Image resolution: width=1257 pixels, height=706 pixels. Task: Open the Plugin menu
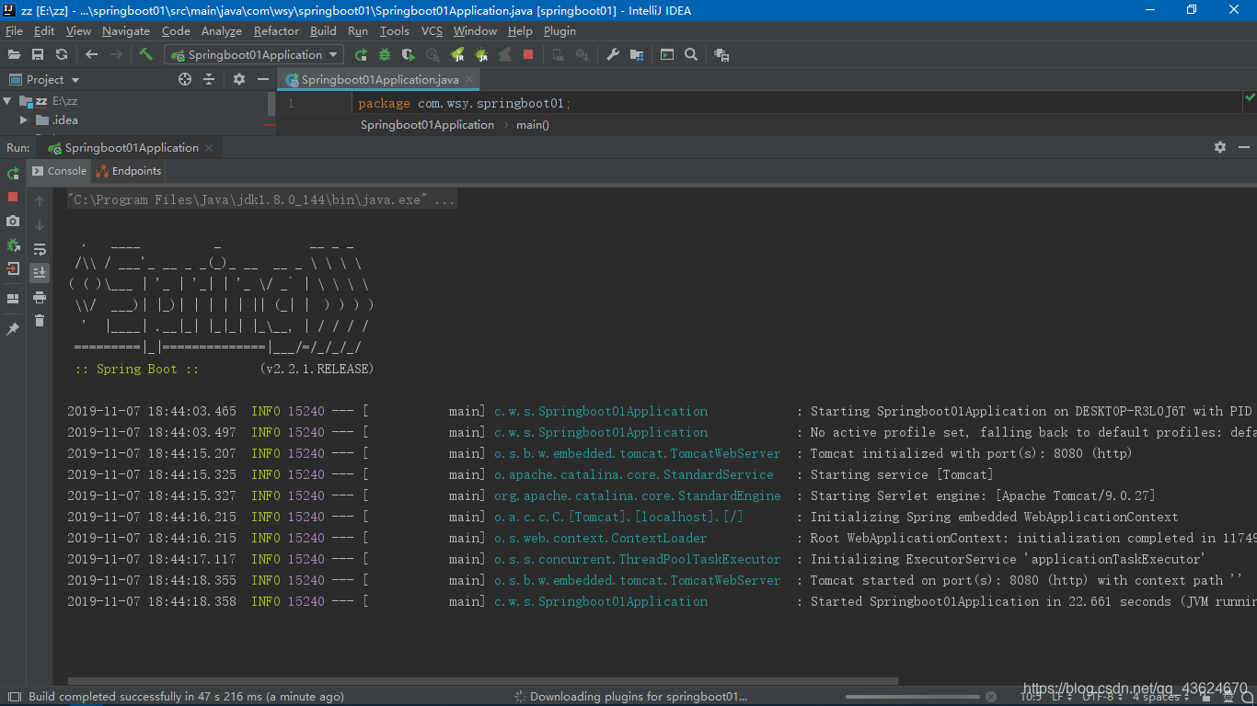pyautogui.click(x=559, y=30)
